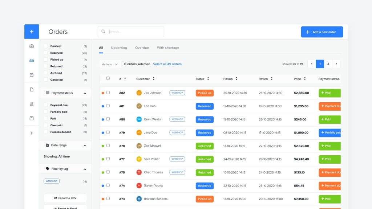Open the inventory box icon in sidebar
Image resolution: width=372 pixels, height=209 pixels.
tap(32, 118)
